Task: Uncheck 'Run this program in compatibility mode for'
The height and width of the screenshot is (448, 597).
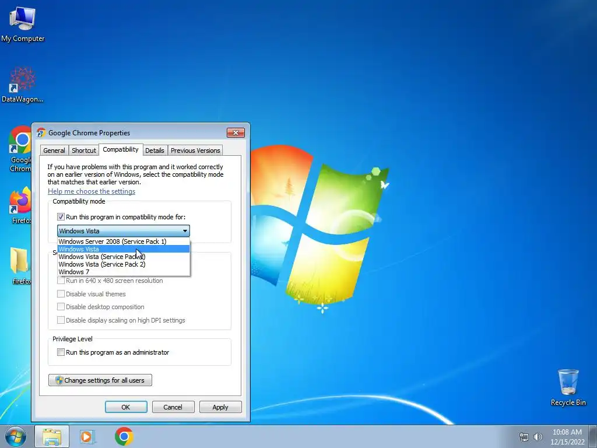Action: 61,217
